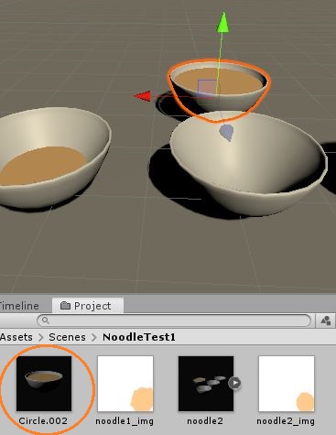336x435 pixels.
Task: Select the green Y-axis move arrow
Action: coord(223,22)
